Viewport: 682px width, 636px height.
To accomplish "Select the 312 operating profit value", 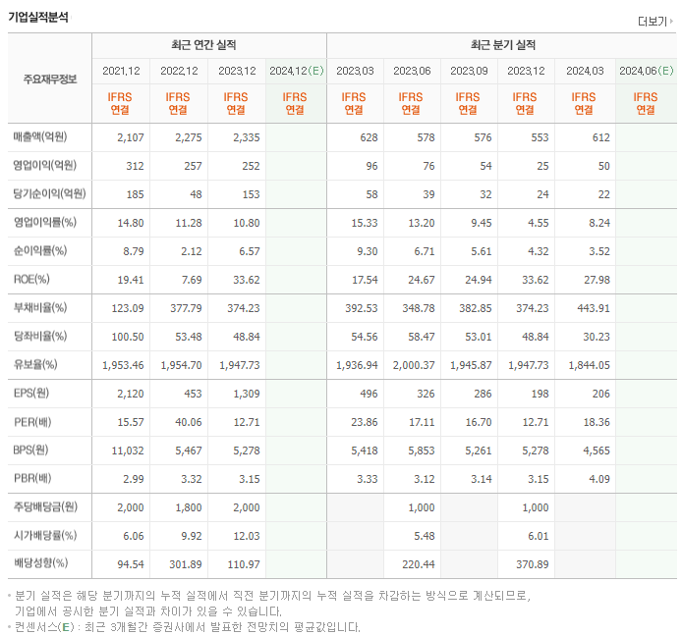I will 135,166.
